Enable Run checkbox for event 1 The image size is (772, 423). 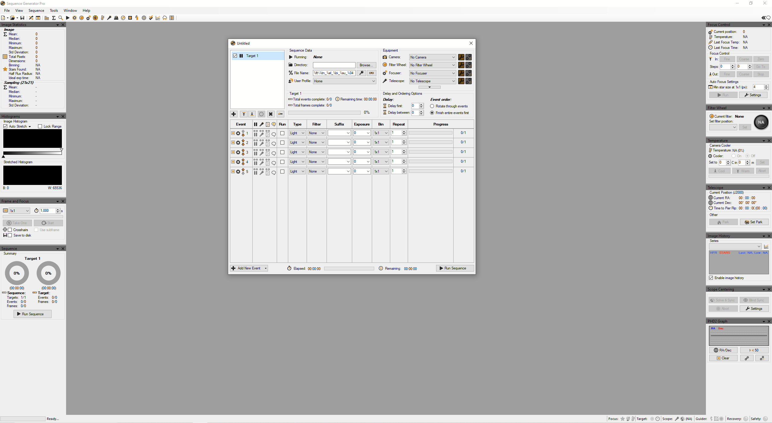point(282,133)
